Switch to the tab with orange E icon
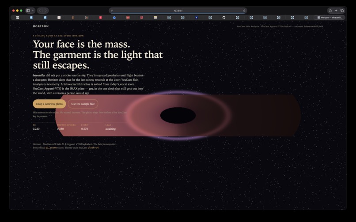The width and height of the screenshot is (356, 222). [x=73, y=18]
